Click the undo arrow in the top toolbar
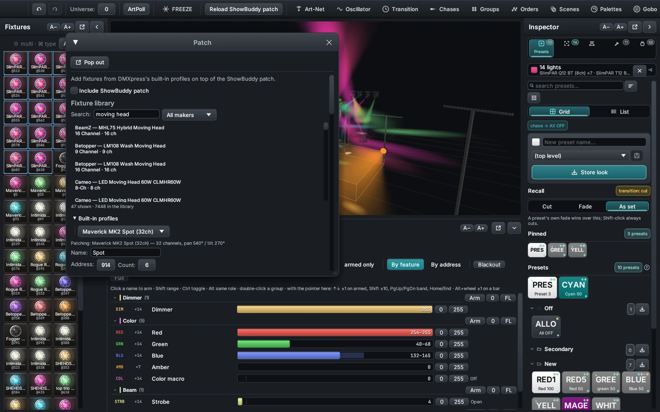This screenshot has height=412, width=660. coord(39,9)
